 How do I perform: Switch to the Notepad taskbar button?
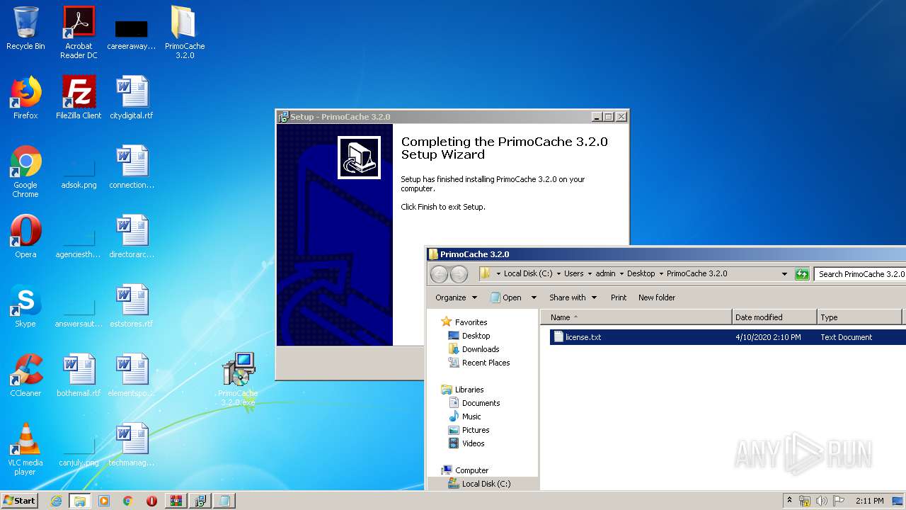click(x=224, y=501)
